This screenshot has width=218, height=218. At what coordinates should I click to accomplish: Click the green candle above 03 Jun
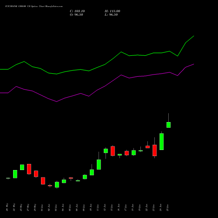57,184
